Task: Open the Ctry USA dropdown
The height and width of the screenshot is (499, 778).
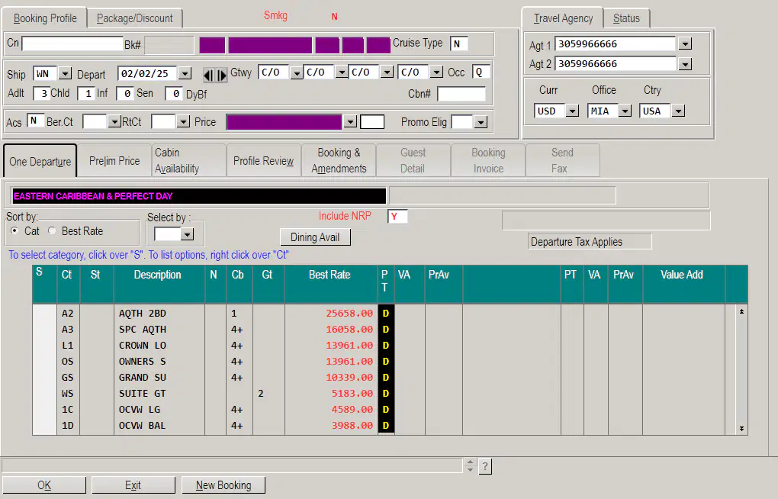Action: point(678,111)
